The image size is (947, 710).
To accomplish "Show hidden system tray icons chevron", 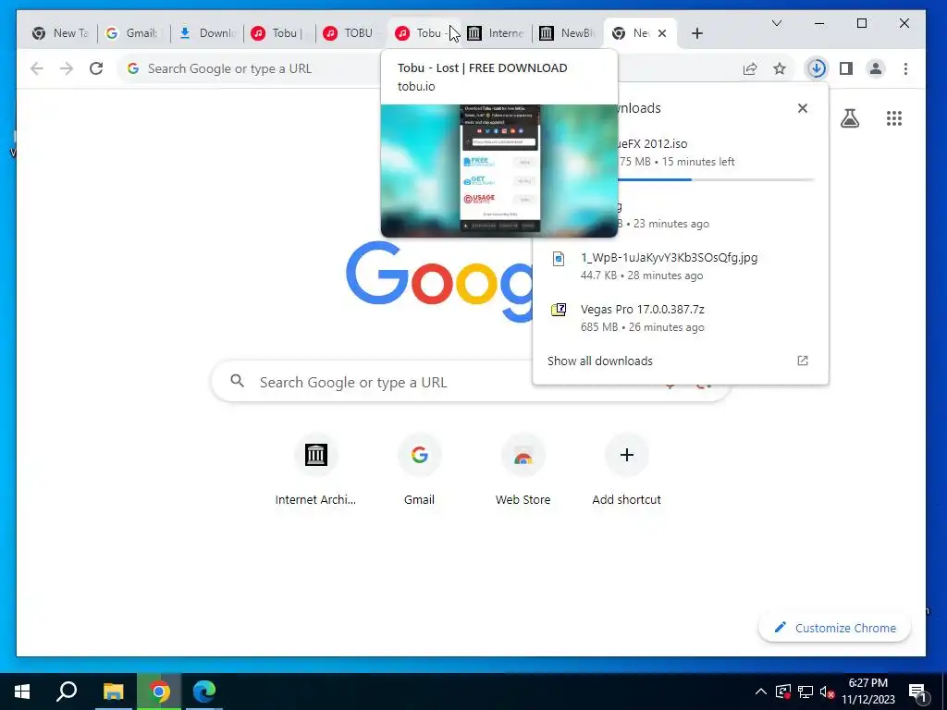I will pos(761,692).
